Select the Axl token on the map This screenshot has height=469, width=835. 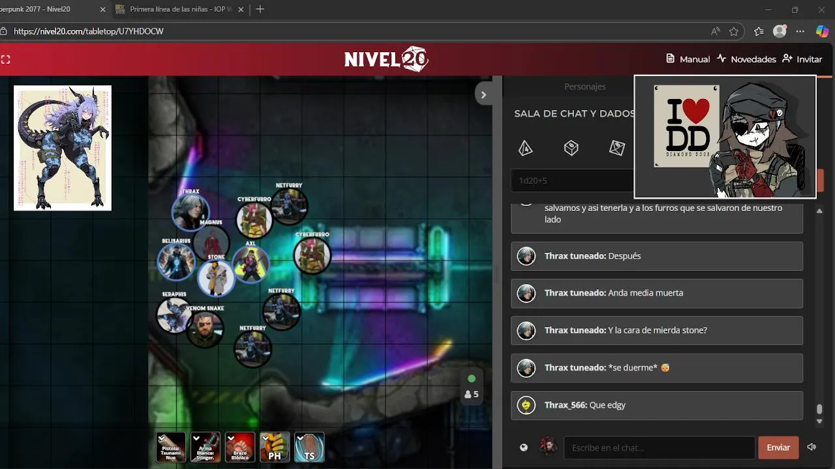coord(250,264)
